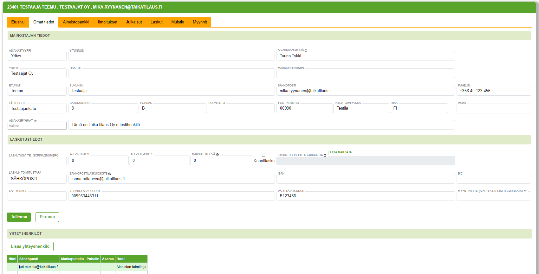This screenshot has height=274, width=539.
Task: Click help icon next to Asiakasryhmät label
Action: click(x=35, y=121)
